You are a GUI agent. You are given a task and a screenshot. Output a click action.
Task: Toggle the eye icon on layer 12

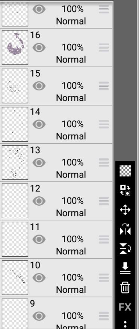[39, 201]
